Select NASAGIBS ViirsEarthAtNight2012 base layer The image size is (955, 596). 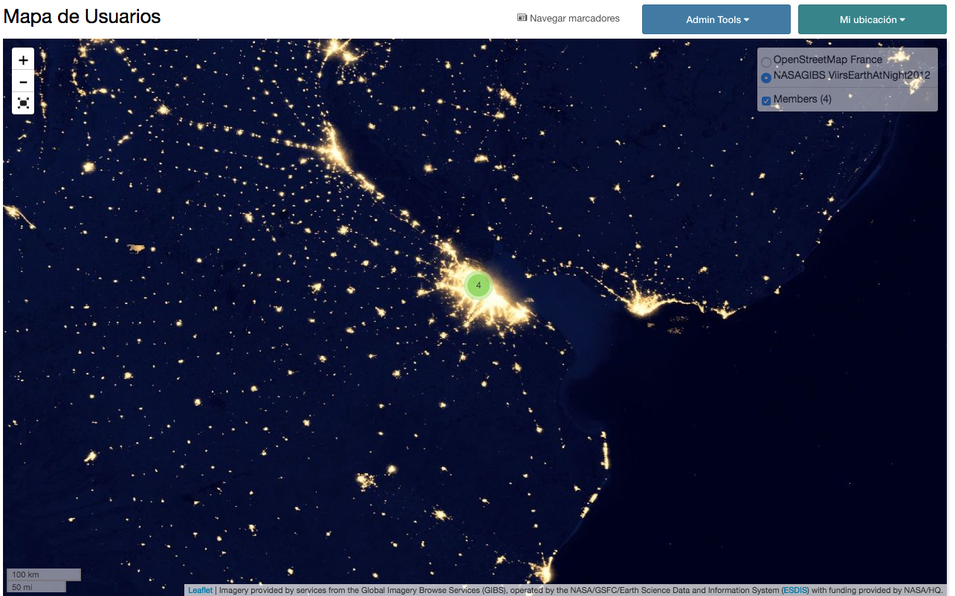click(766, 77)
